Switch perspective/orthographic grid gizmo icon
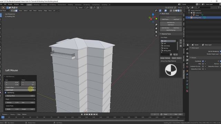The width and height of the screenshot is (221, 124). pos(156,35)
